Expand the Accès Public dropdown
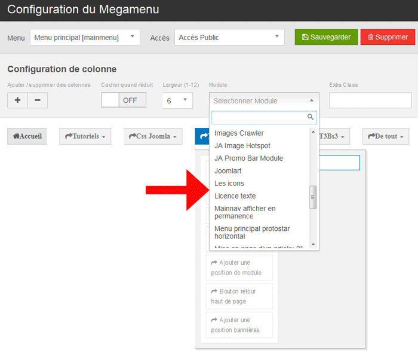The image size is (418, 354). click(229, 37)
